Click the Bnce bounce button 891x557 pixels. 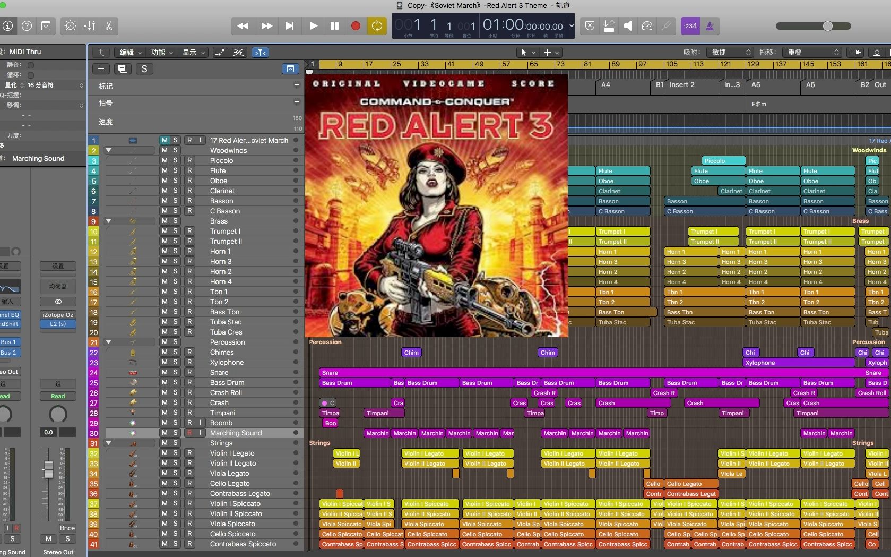click(x=67, y=528)
